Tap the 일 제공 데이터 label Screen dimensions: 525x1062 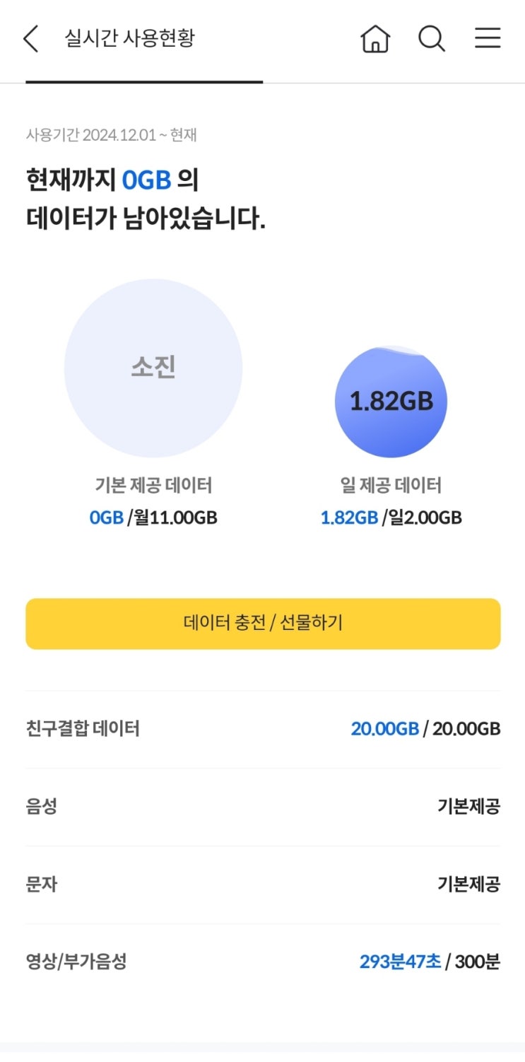click(391, 486)
